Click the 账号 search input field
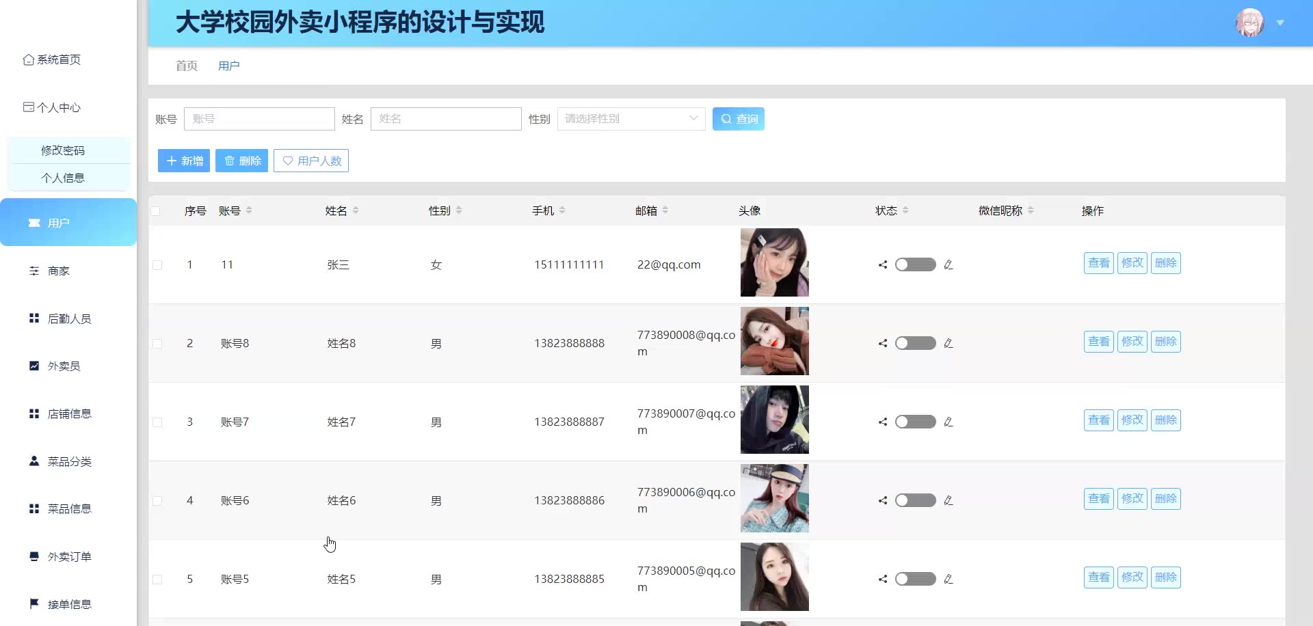The width and height of the screenshot is (1313, 626). click(258, 119)
